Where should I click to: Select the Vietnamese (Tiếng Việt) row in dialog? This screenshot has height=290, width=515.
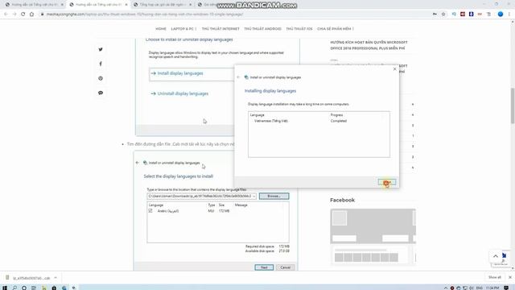coord(319,121)
